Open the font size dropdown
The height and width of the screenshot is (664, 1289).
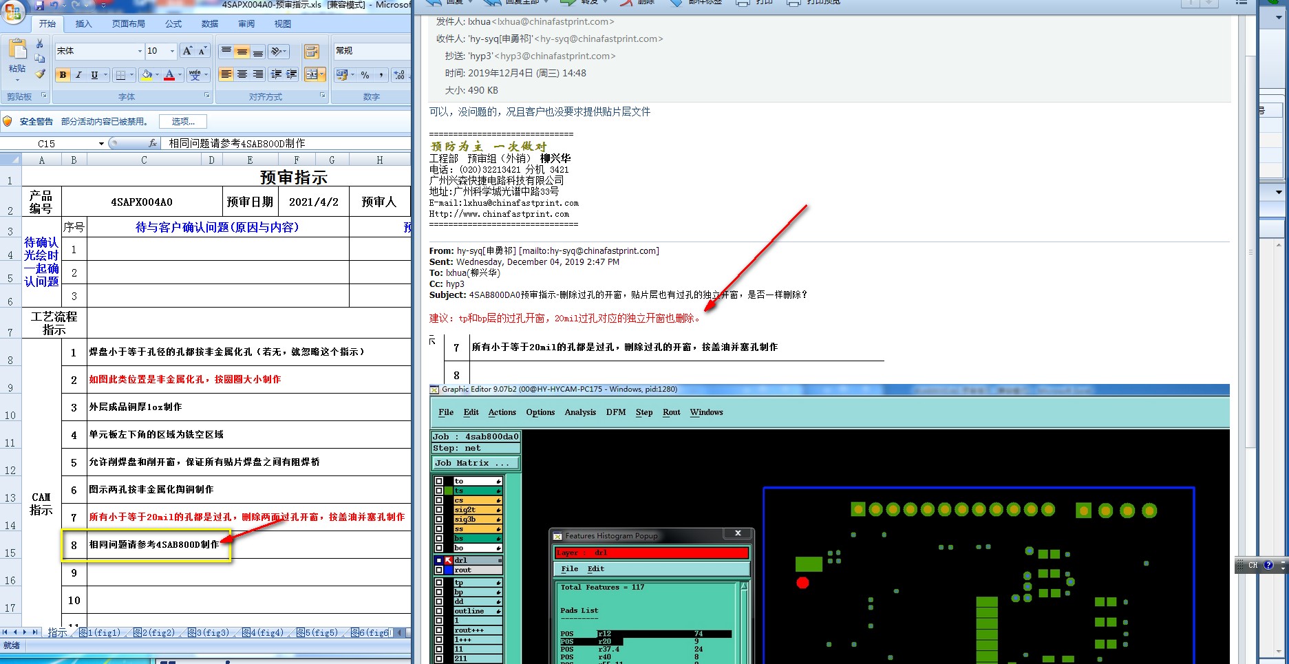[172, 51]
